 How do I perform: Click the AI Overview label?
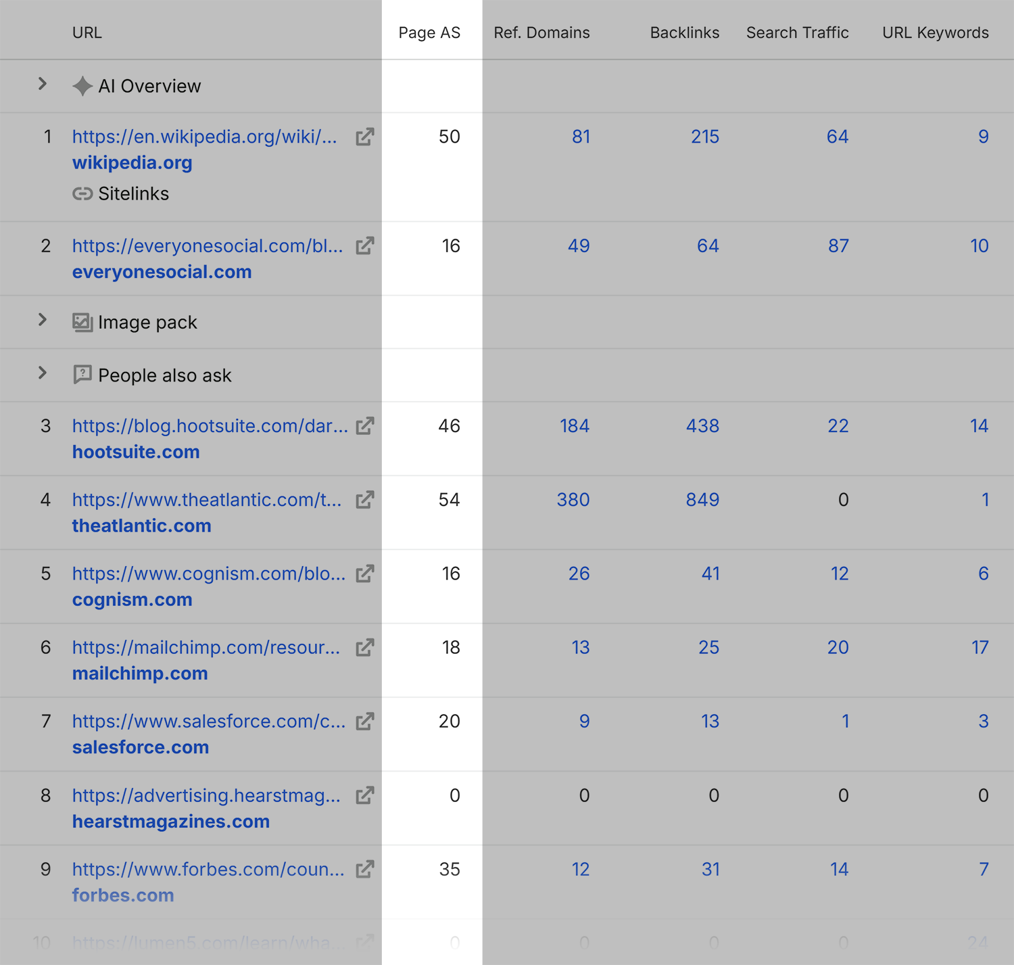pyautogui.click(x=149, y=87)
